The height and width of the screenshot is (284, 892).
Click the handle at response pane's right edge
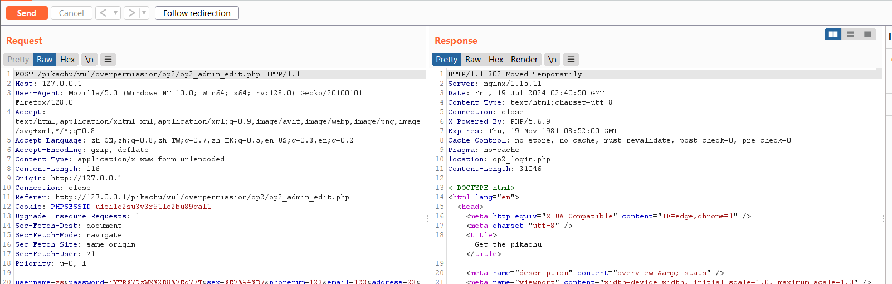[883, 219]
